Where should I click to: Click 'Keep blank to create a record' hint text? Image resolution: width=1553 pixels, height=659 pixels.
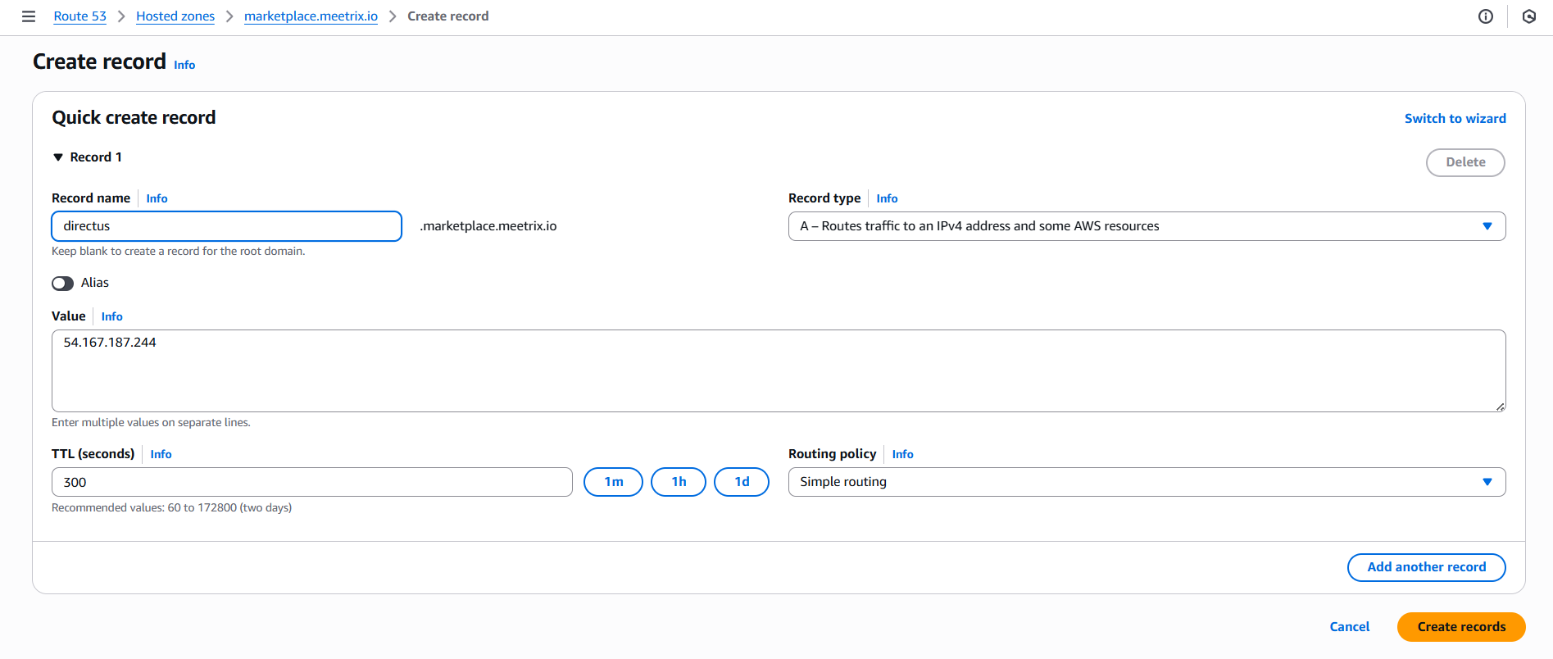179,252
